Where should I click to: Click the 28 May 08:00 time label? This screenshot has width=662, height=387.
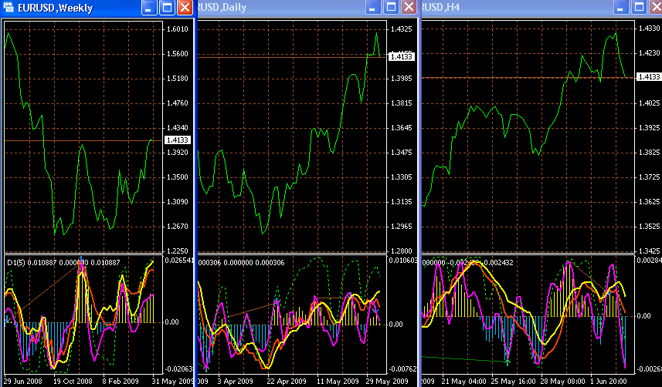point(563,381)
